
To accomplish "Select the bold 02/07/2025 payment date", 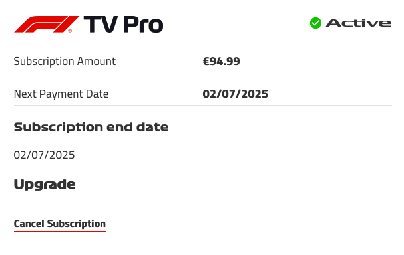I will point(235,94).
